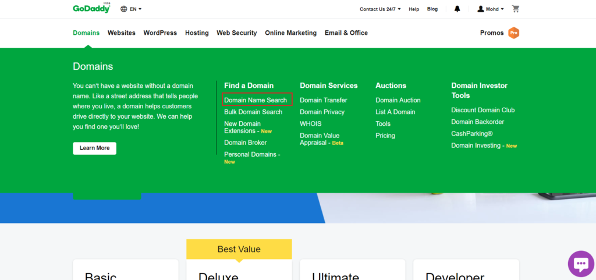Open Domain Backorder link

477,122
